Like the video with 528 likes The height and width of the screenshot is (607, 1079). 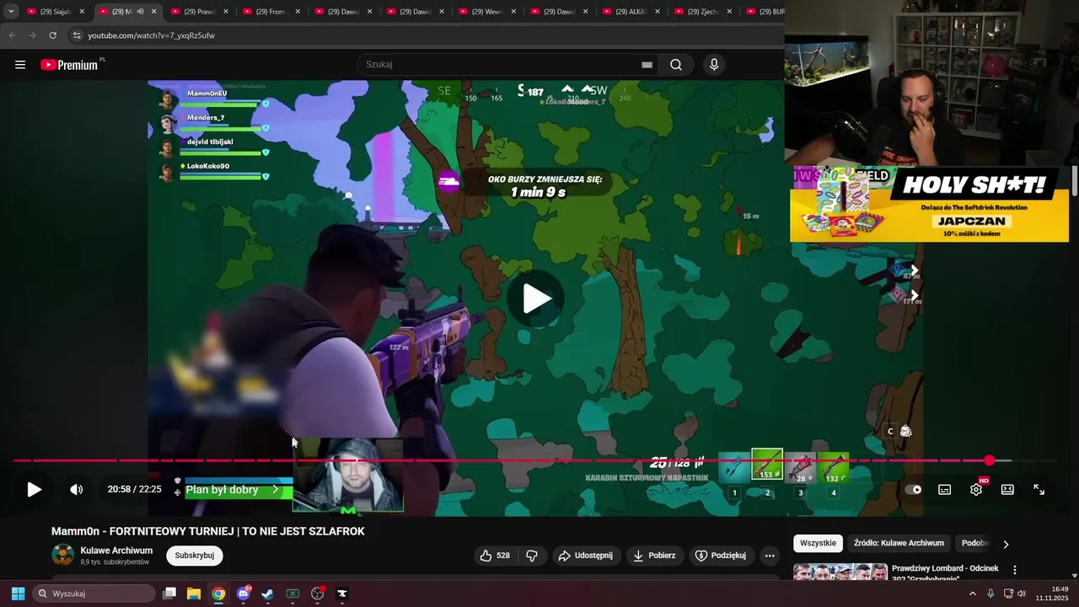point(495,556)
